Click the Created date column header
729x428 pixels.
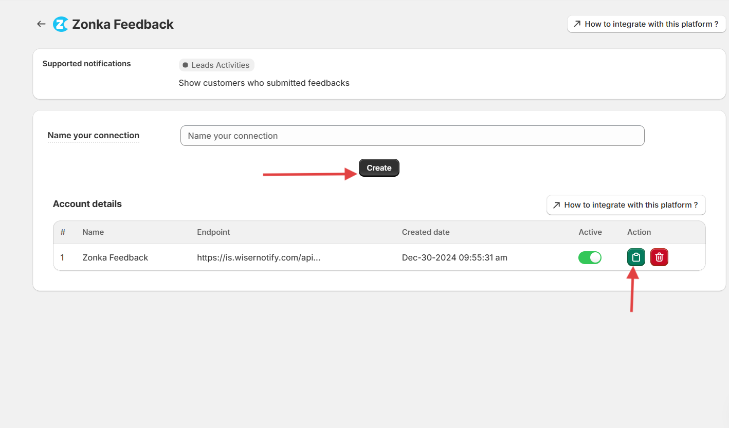(426, 232)
